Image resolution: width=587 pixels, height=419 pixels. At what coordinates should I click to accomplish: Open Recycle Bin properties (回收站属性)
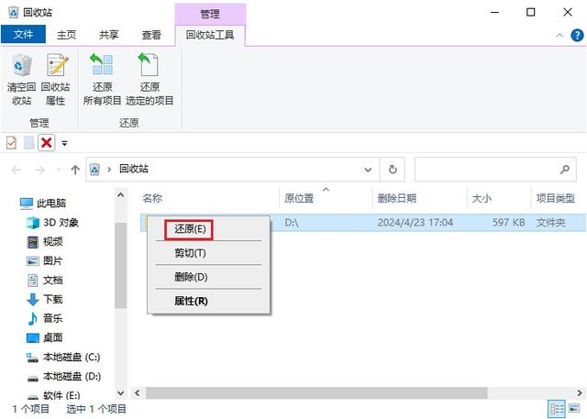pos(55,79)
